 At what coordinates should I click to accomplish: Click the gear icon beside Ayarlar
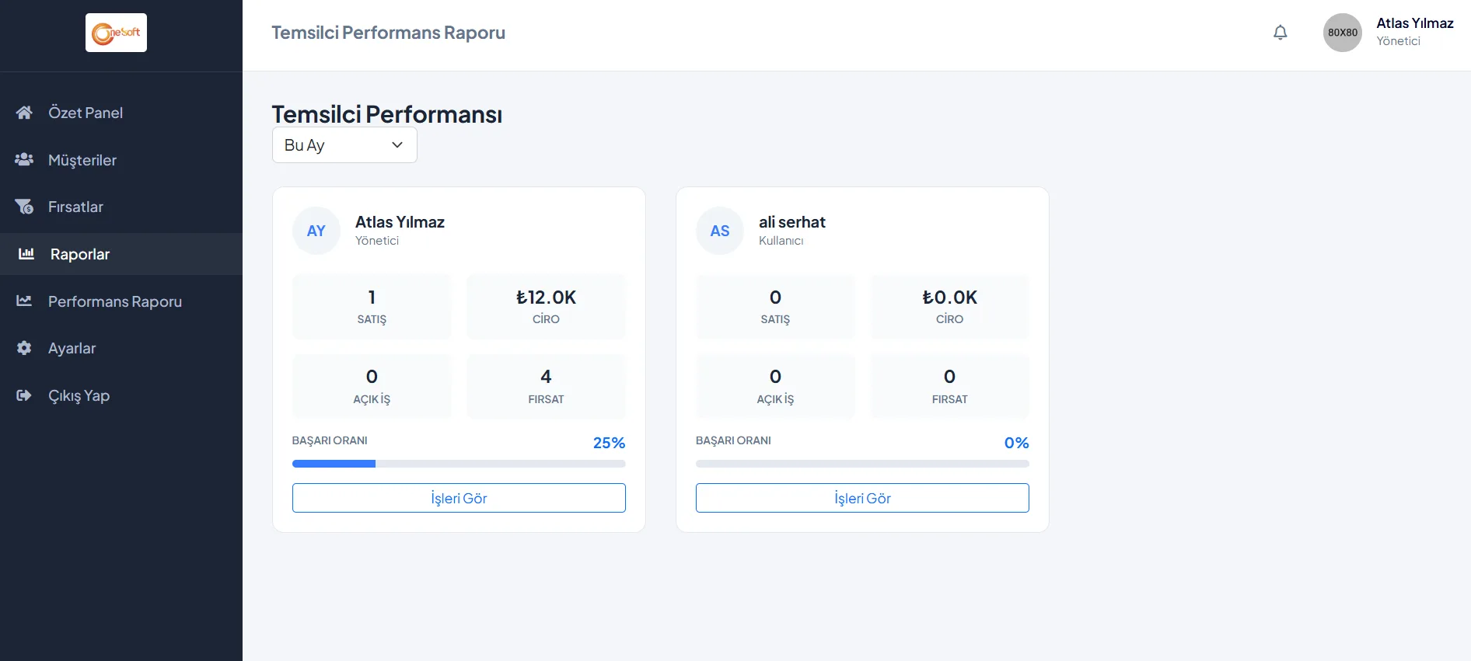coord(24,348)
